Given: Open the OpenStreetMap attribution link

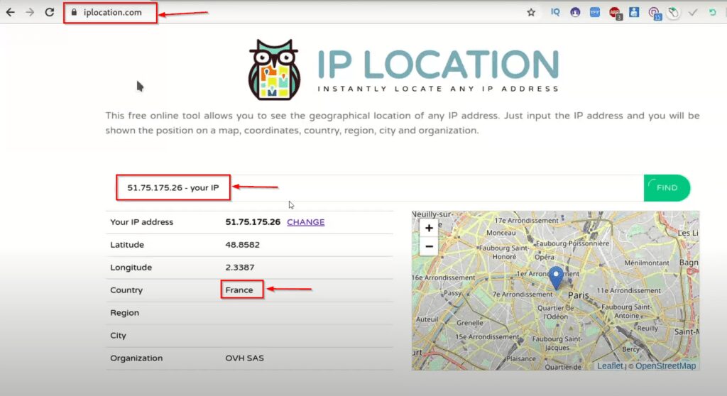Looking at the screenshot, I should coord(665,366).
